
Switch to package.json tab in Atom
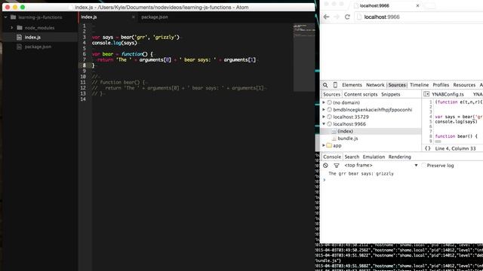(x=155, y=17)
